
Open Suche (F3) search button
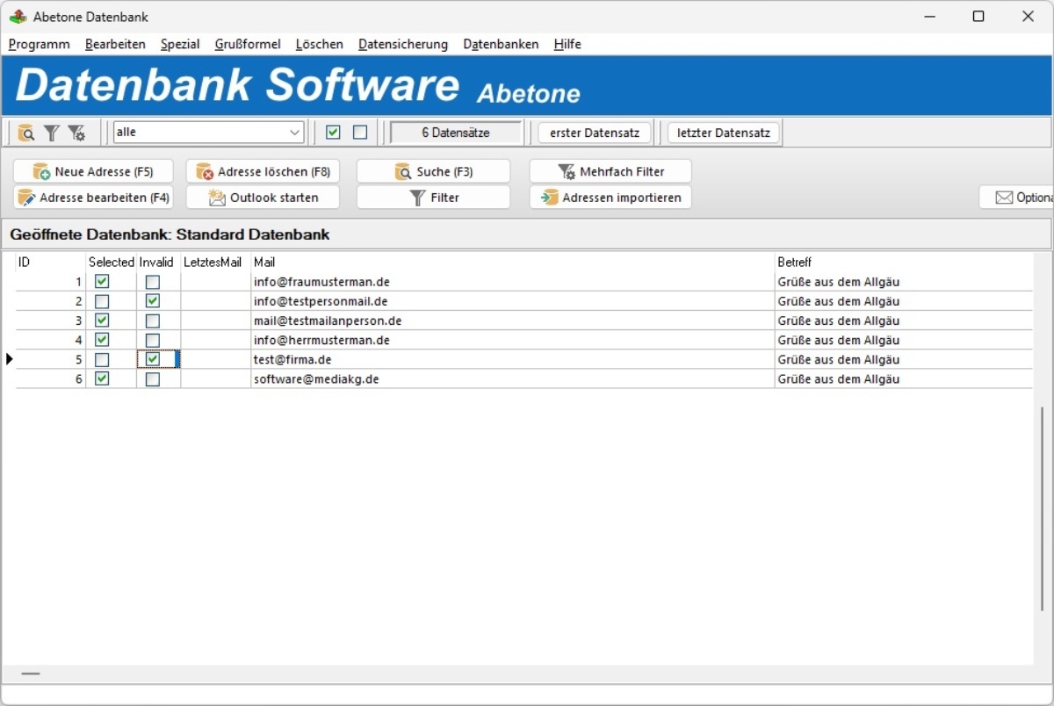433,171
